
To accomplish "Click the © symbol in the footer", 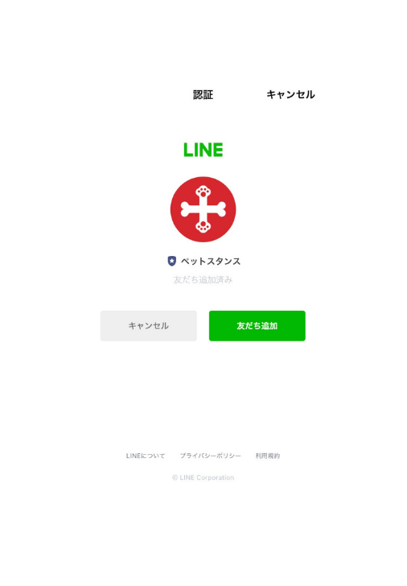I will click(175, 477).
